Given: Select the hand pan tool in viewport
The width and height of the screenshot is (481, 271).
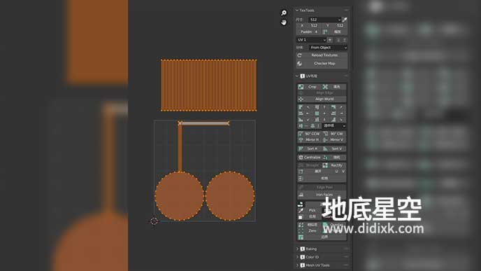Looking at the screenshot, I should click(x=284, y=22).
